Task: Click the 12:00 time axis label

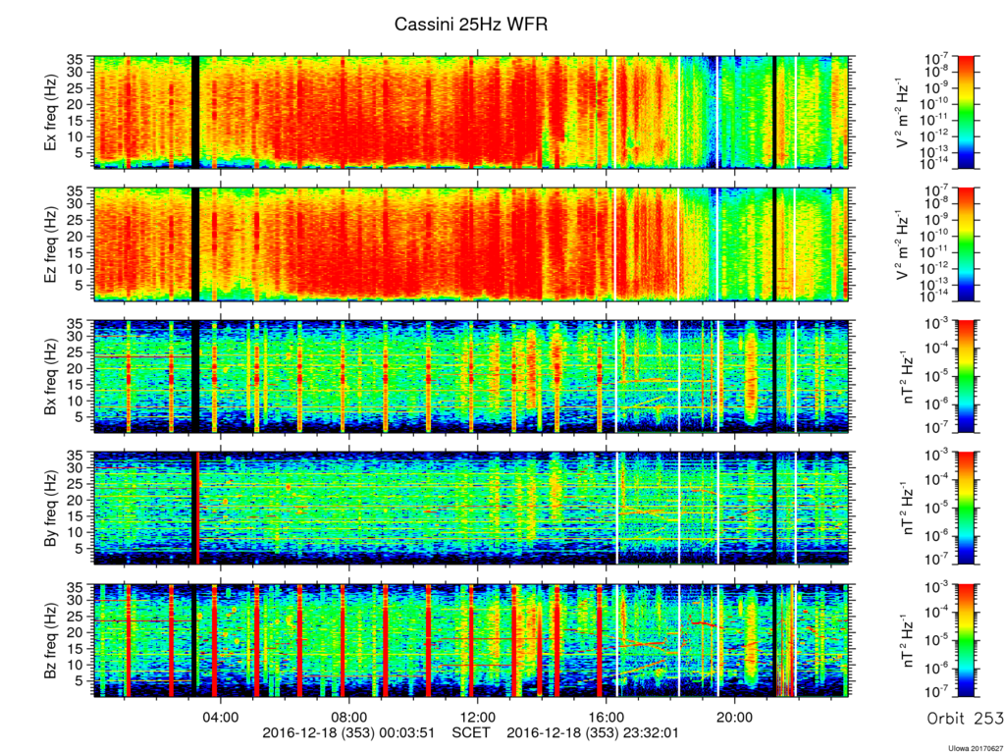Action: 478,715
